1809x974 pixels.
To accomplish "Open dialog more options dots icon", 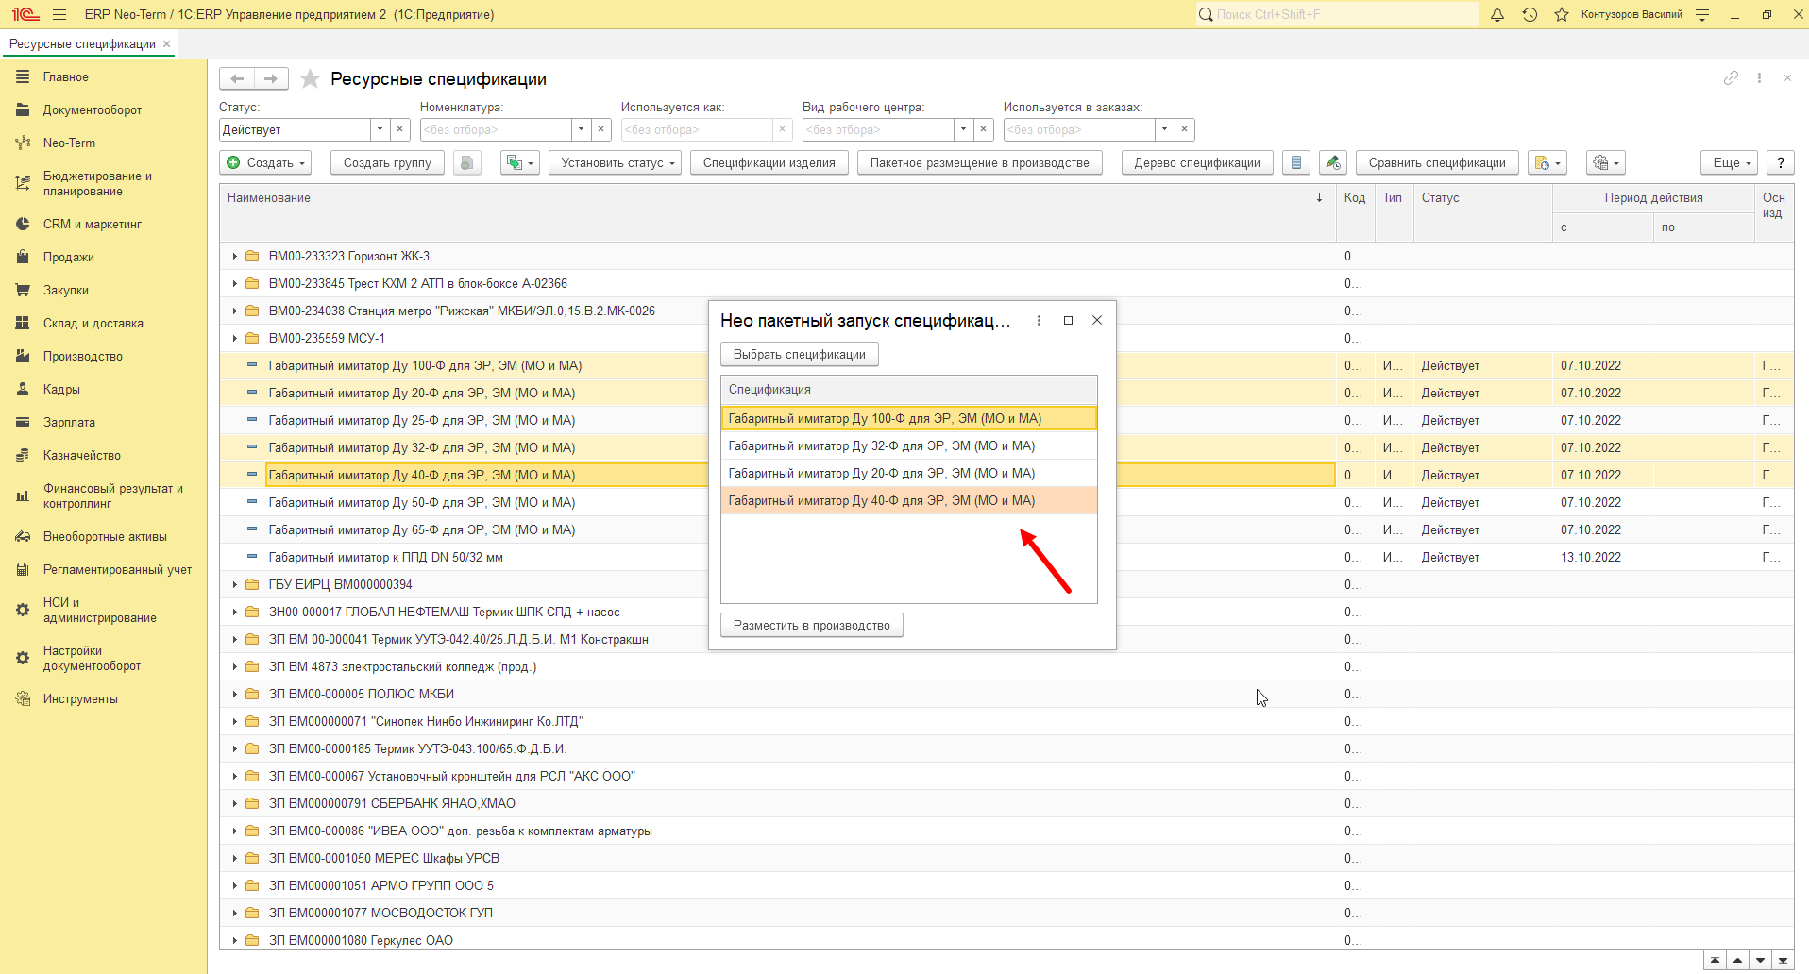I will coord(1039,320).
